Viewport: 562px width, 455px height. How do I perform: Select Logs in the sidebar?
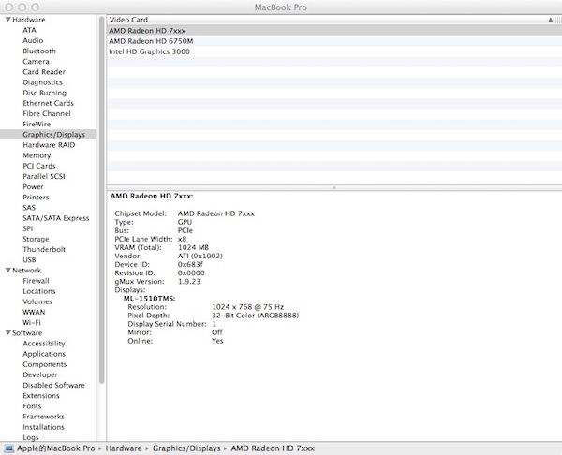(31, 437)
